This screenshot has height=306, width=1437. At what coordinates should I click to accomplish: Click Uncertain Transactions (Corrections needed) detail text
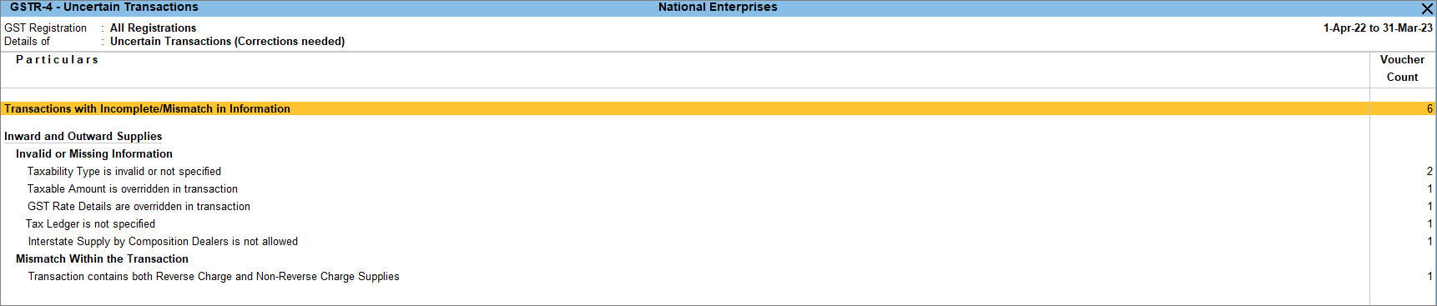[x=228, y=41]
